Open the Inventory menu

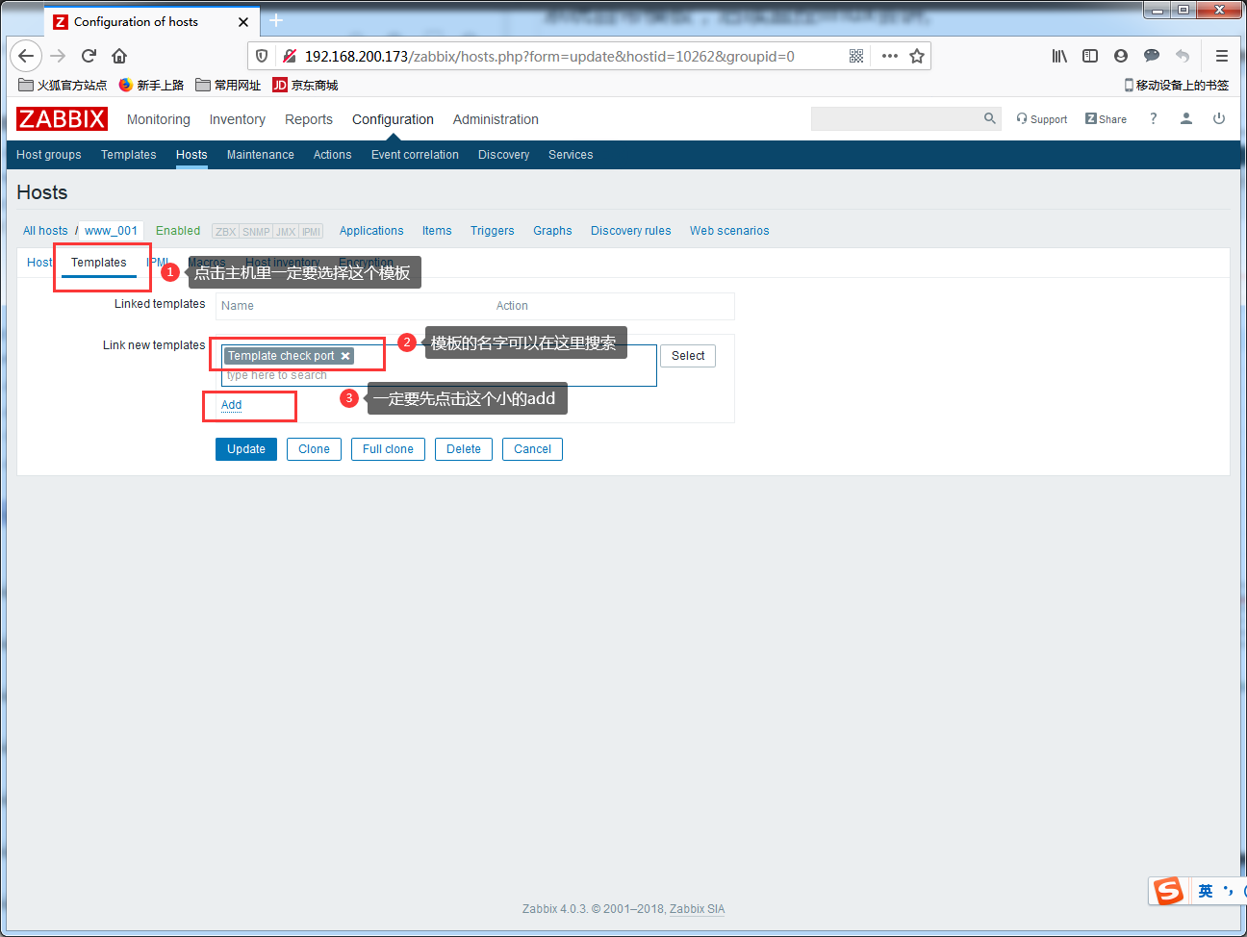(238, 119)
